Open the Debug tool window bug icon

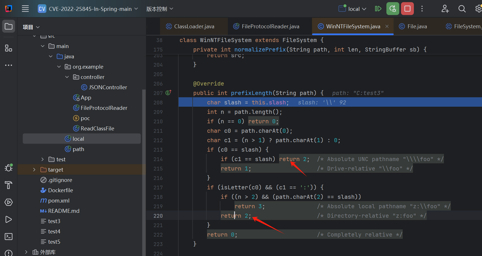pos(9,168)
